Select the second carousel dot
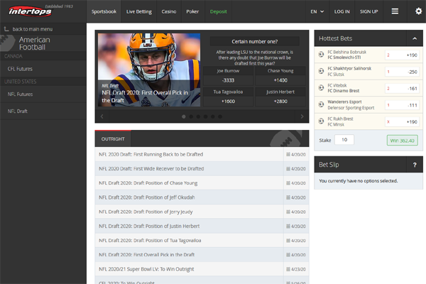The image size is (426, 284). (x=191, y=116)
